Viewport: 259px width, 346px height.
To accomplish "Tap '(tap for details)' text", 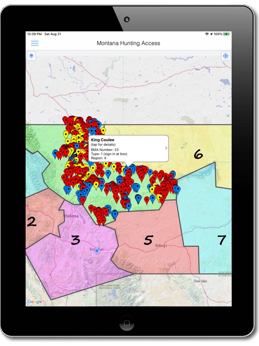I will (103, 145).
